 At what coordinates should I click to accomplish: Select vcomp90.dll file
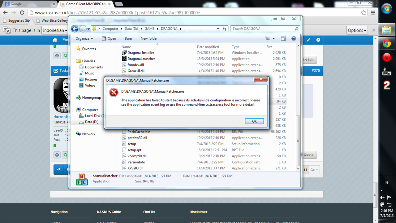tap(137, 156)
